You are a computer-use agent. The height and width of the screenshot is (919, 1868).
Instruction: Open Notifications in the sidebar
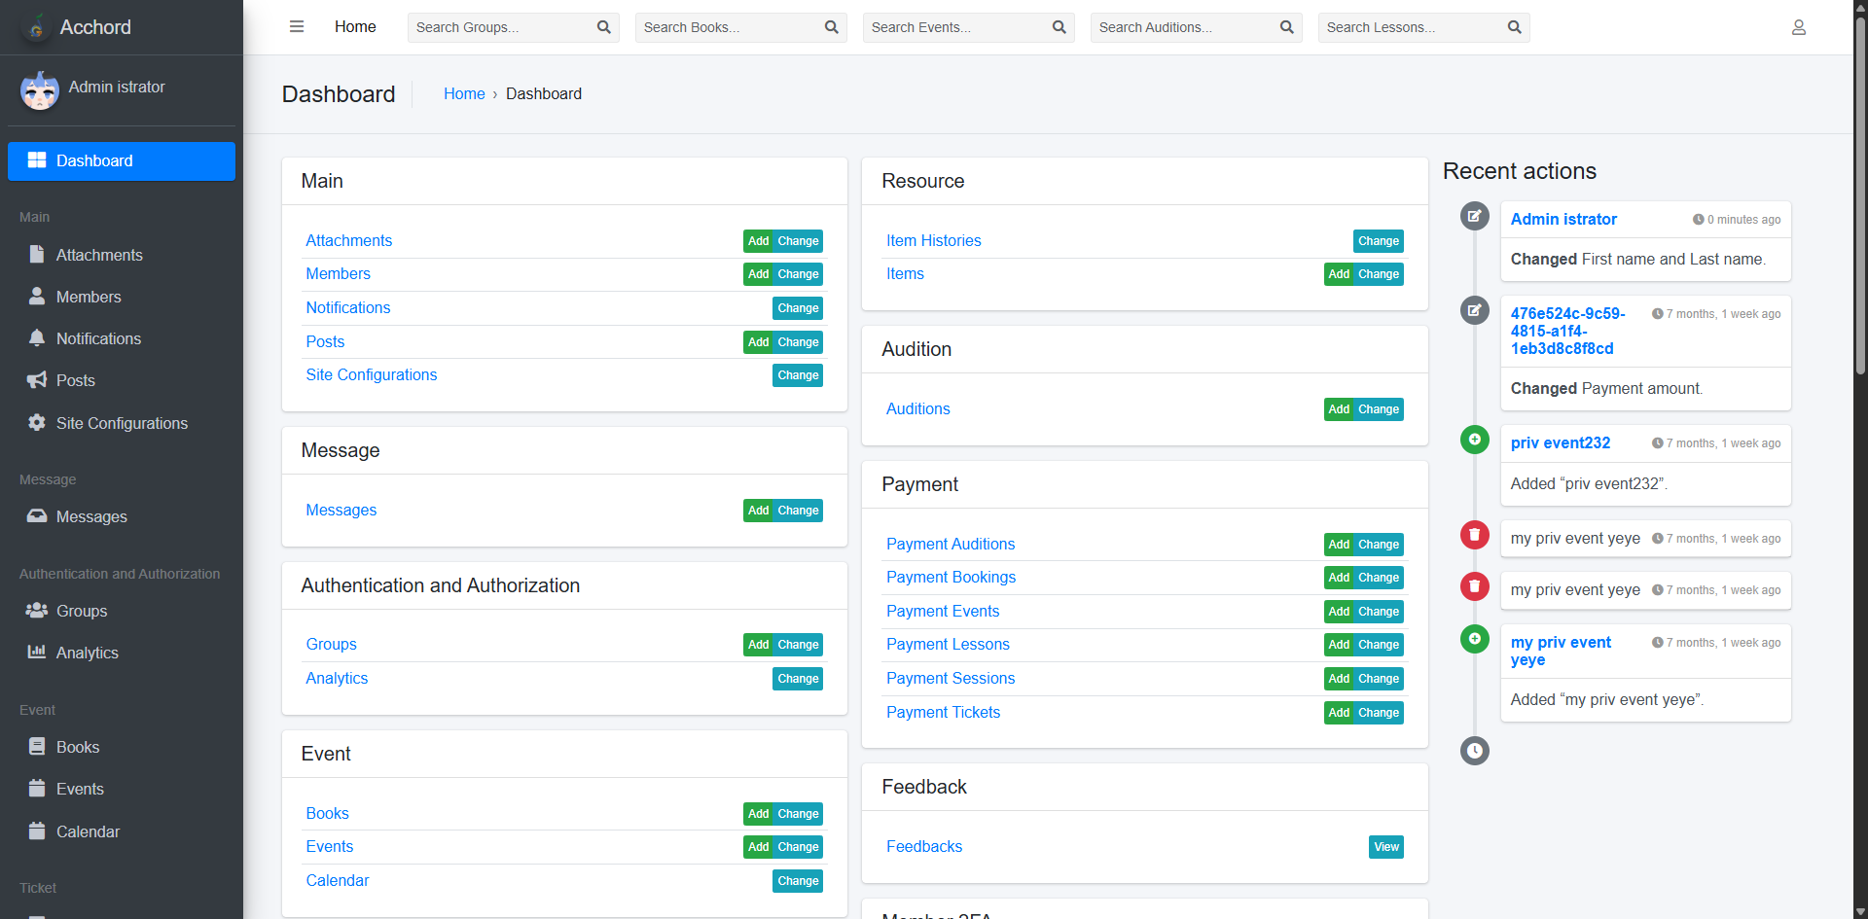click(x=98, y=338)
